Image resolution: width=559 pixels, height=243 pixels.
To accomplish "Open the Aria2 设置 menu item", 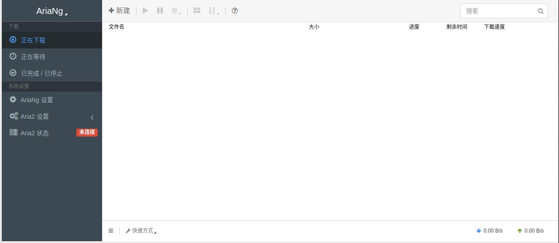I will click(51, 116).
